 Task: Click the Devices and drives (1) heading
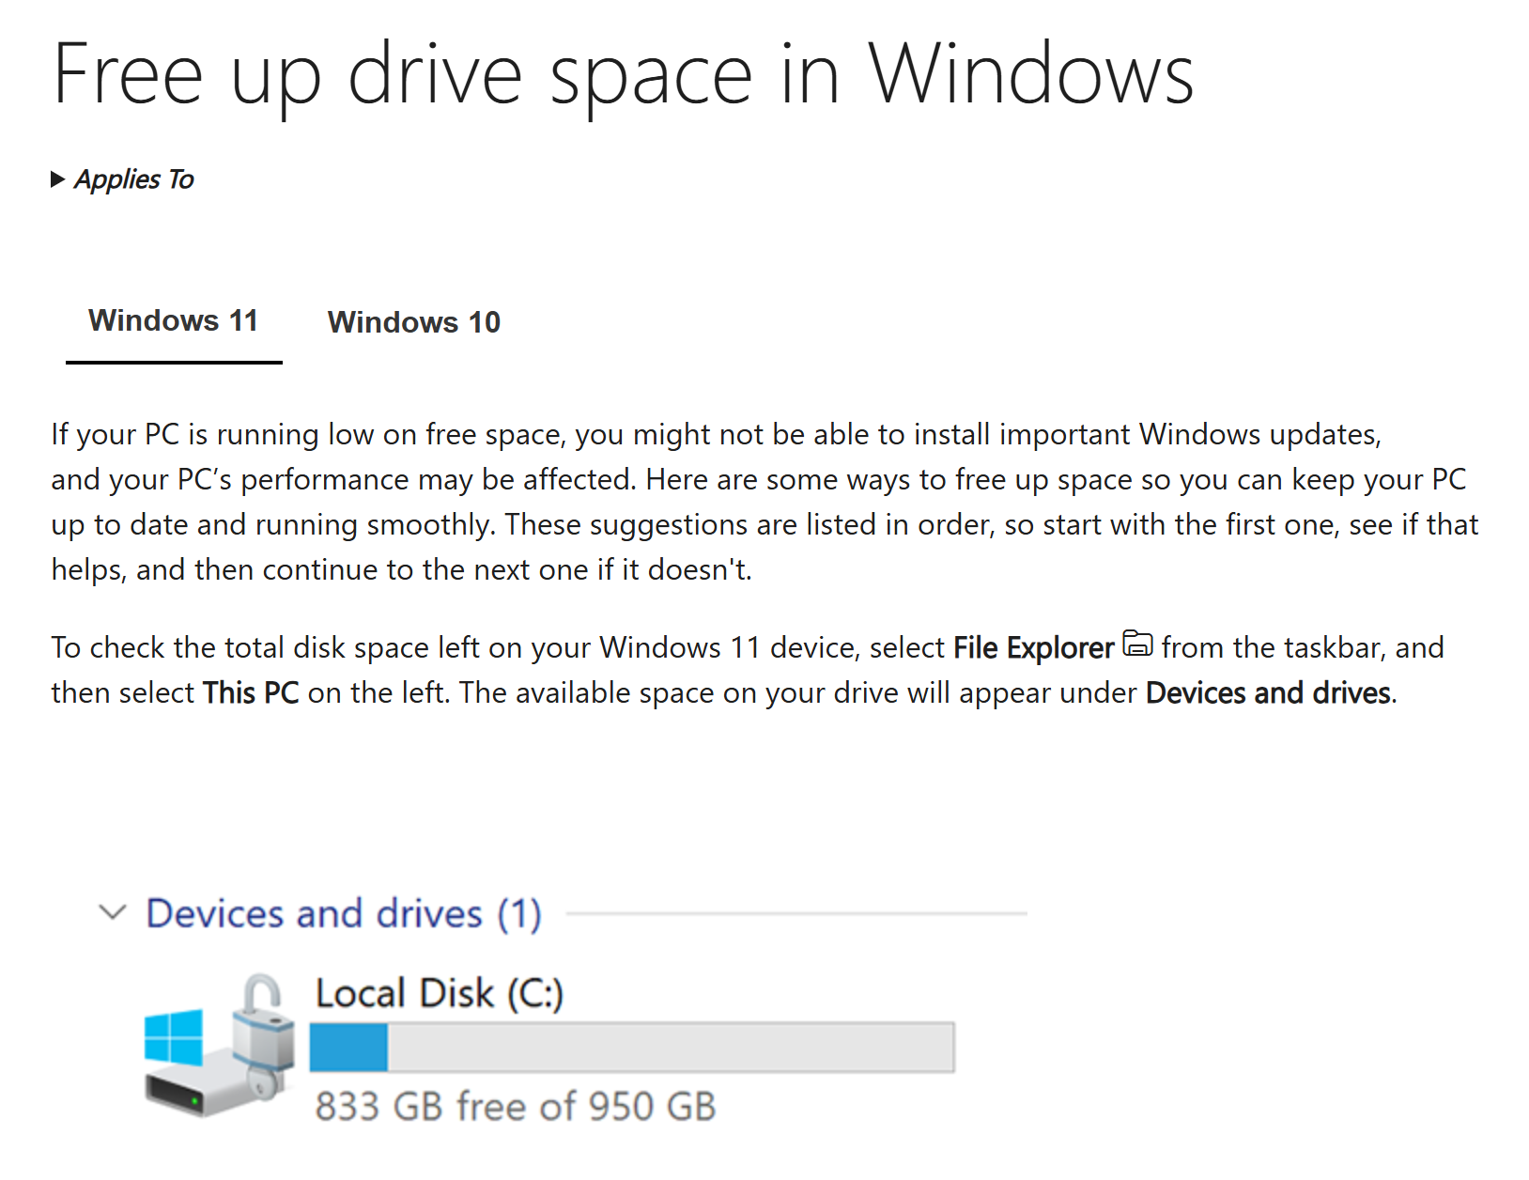(x=345, y=912)
